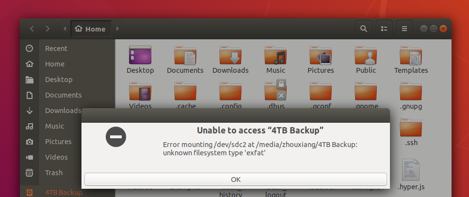Click OK in the error dialog

coord(235,180)
